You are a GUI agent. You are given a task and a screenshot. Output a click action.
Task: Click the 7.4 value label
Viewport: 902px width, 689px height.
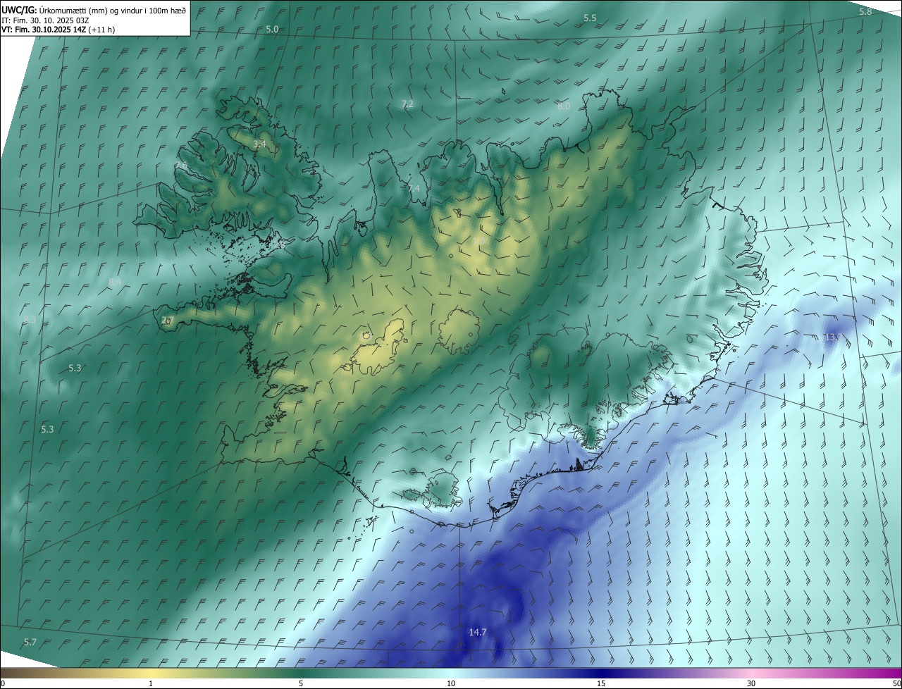click(414, 188)
